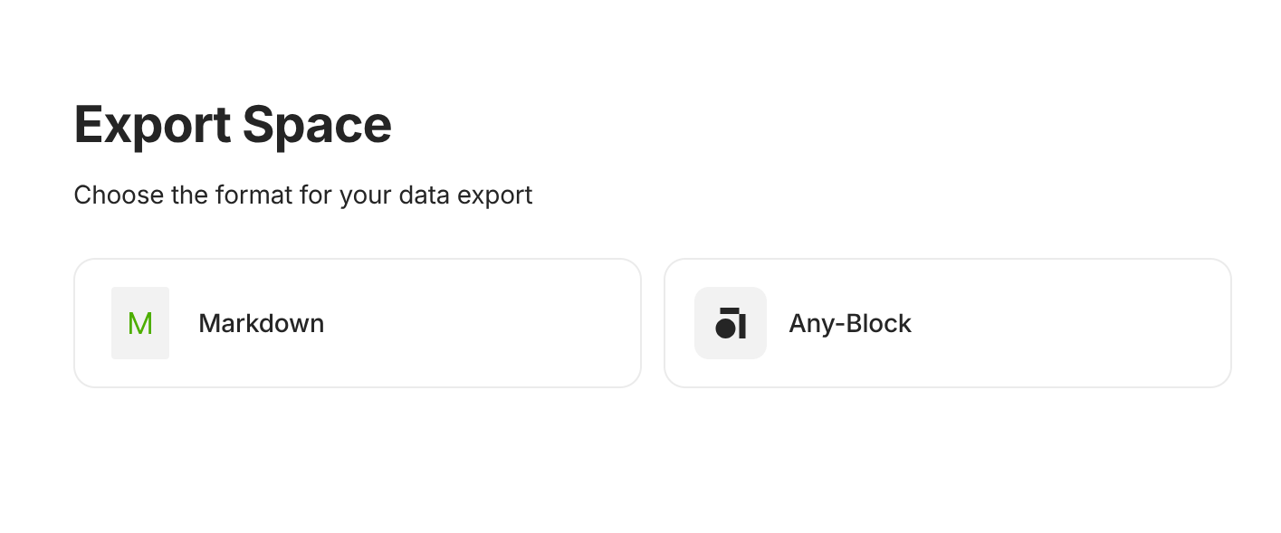The image size is (1281, 533).
Task: Click the Export Space heading
Action: (233, 125)
